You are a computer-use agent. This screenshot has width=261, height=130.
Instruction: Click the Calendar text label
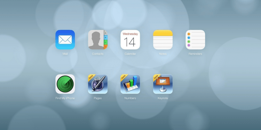(x=130, y=54)
